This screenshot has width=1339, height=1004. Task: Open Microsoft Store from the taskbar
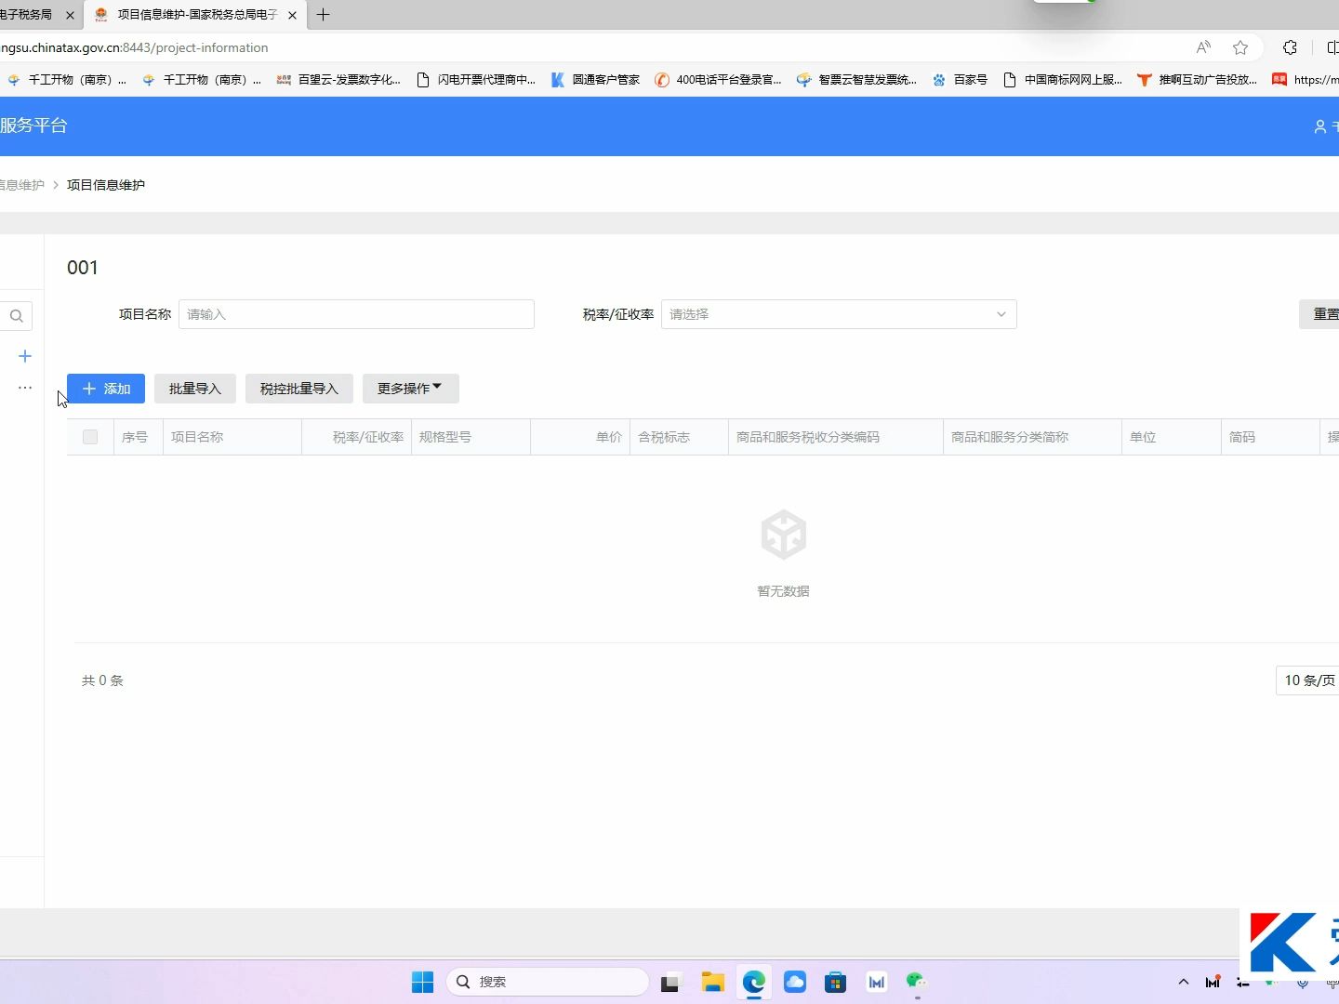pyautogui.click(x=836, y=982)
